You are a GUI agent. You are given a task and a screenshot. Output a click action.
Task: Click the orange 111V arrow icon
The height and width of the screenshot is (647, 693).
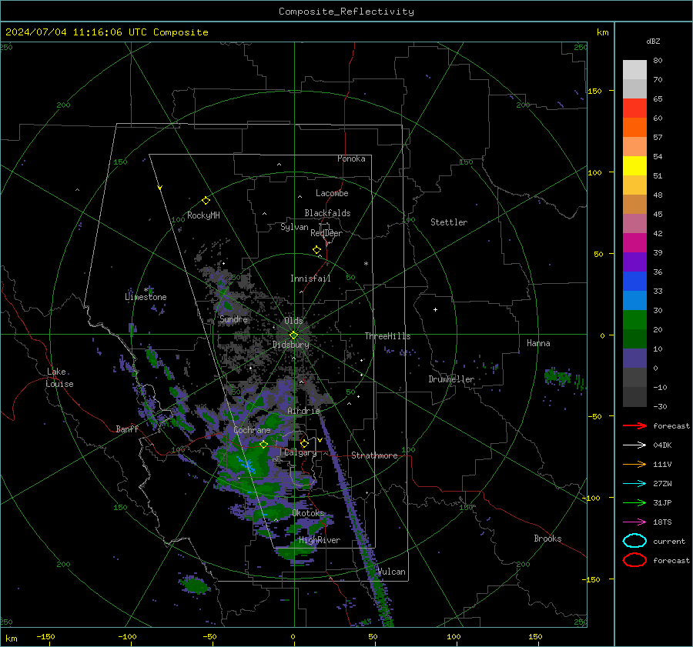click(x=634, y=464)
